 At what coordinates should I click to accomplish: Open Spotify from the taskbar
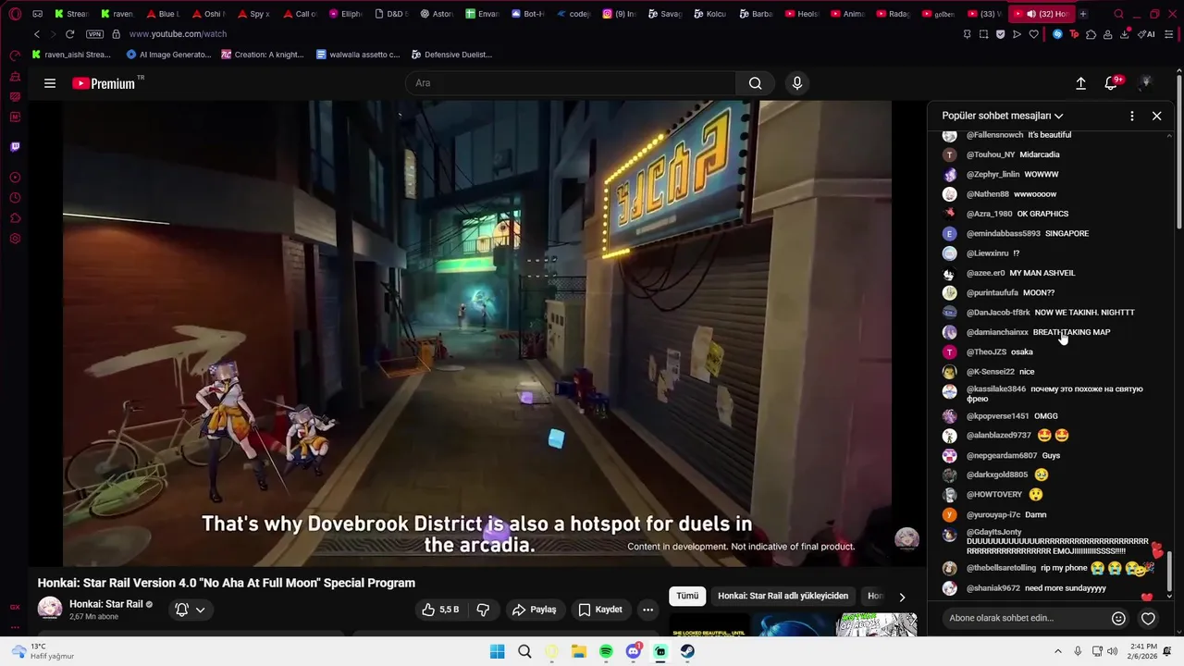pyautogui.click(x=606, y=651)
